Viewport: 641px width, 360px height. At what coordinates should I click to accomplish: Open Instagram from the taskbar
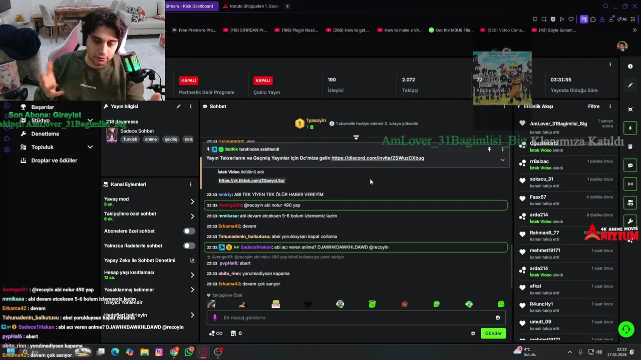[159, 352]
